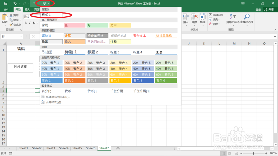Open the Clear (清除) menu
The width and height of the screenshot is (278, 156).
214,24
